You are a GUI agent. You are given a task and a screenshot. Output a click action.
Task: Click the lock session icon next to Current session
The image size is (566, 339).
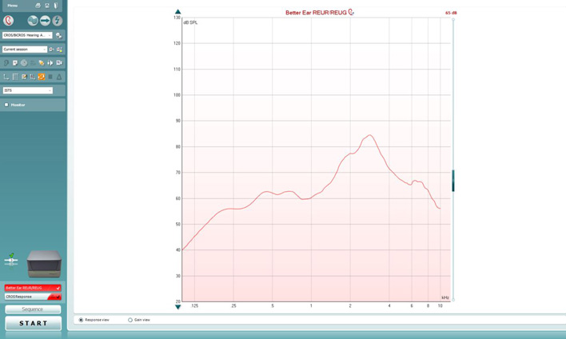pos(51,50)
